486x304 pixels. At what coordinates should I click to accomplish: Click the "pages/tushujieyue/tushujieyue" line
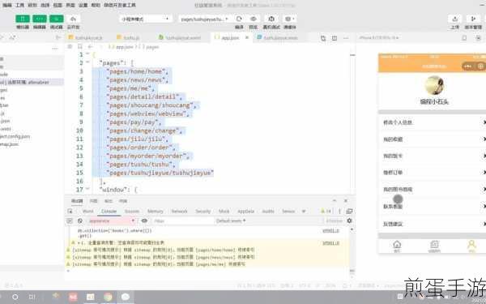tap(160, 173)
